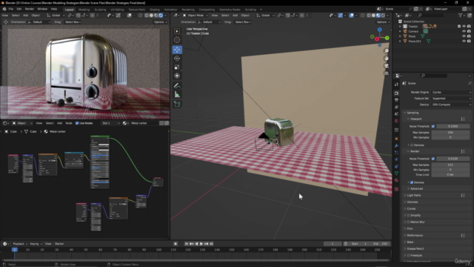Toggle Viewport Noise Threshold checkbox
Viewport: 474px width, 267px height.
tap(433, 126)
